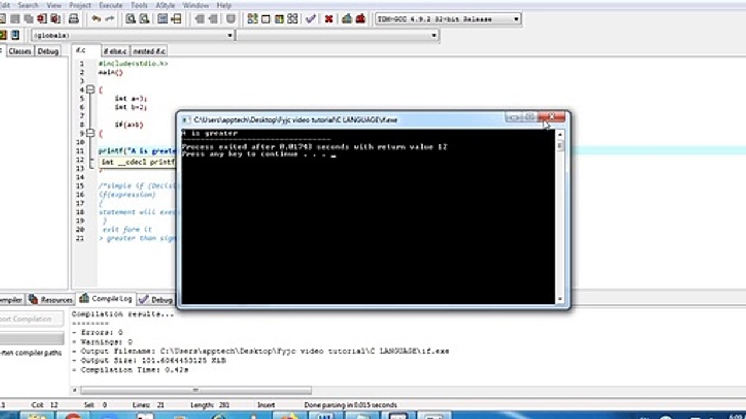Click the Delete Profiling Information icon

click(x=360, y=19)
